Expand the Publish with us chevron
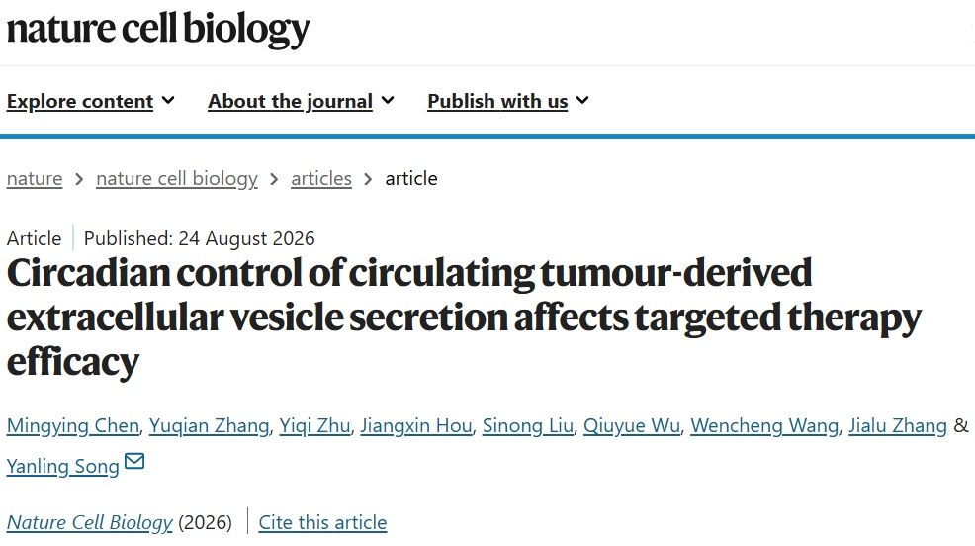Image resolution: width=975 pixels, height=546 pixels. click(582, 100)
